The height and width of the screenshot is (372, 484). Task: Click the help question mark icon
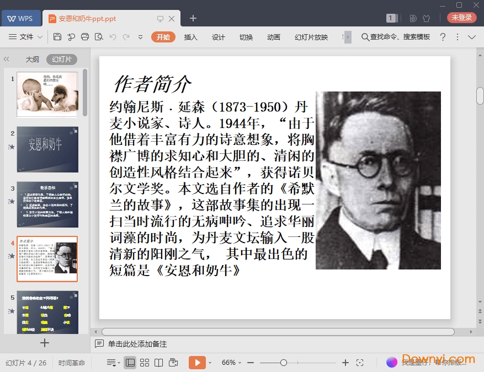(443, 37)
